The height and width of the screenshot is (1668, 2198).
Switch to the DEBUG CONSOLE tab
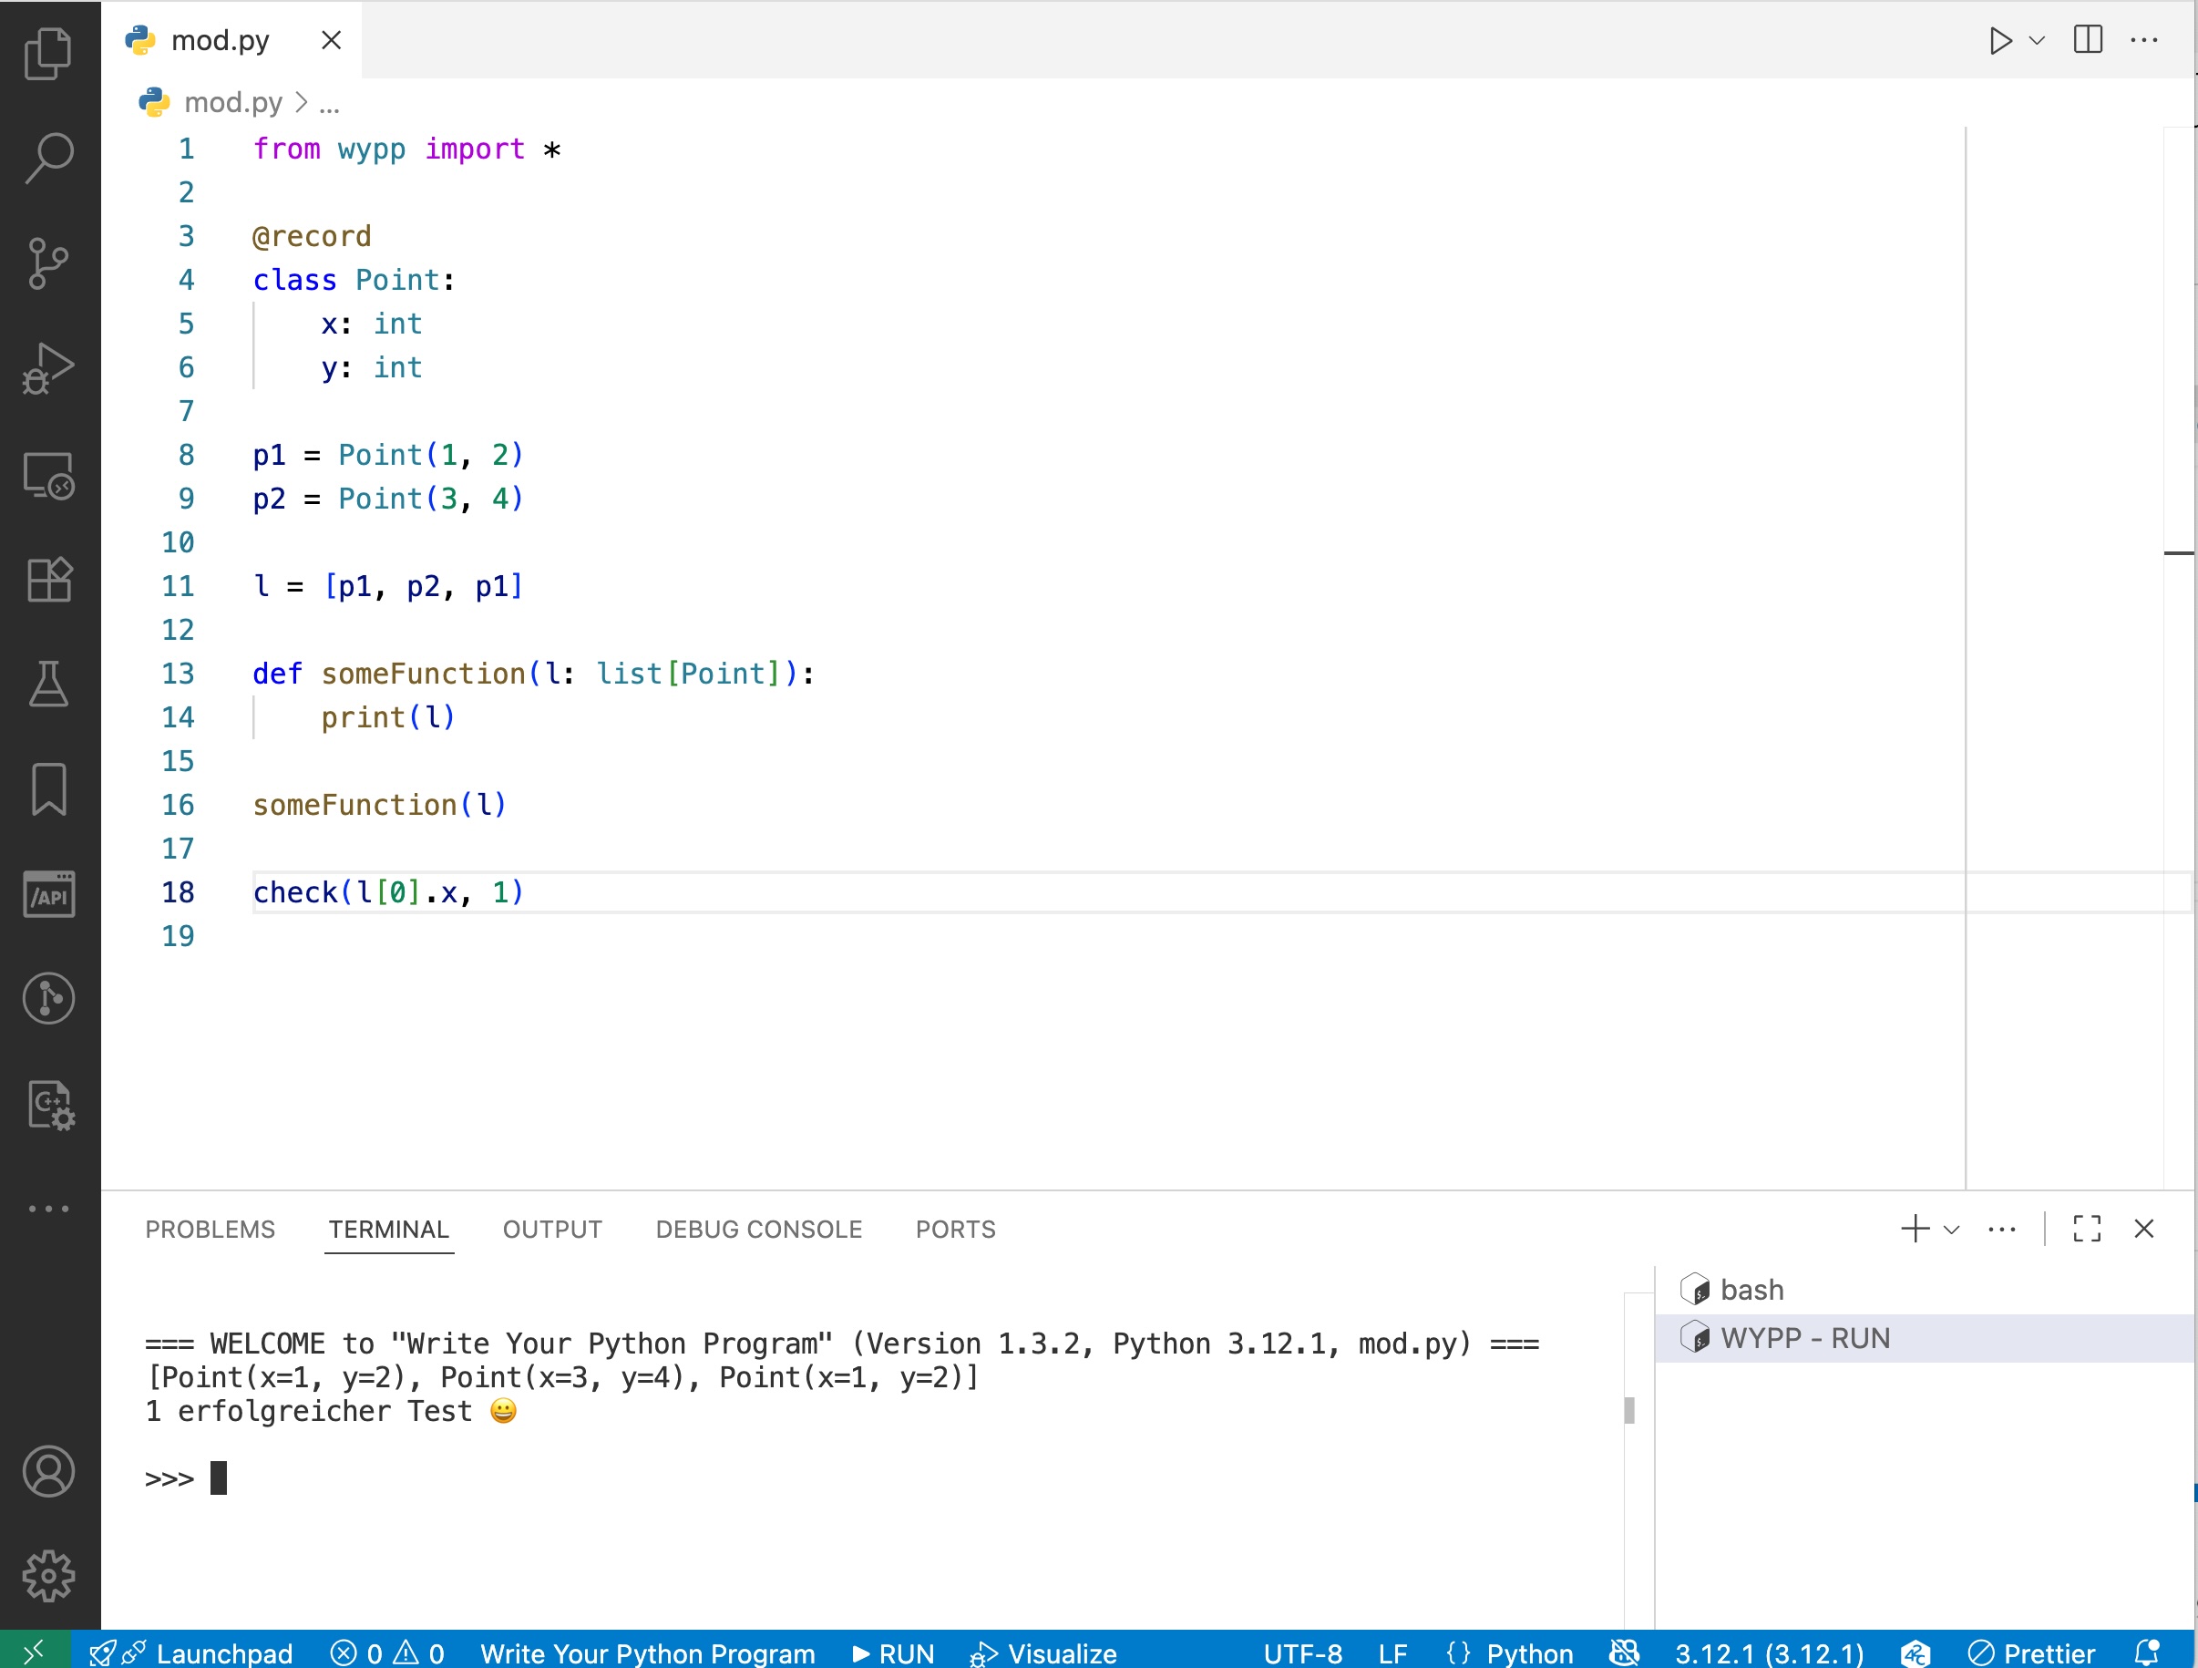click(x=758, y=1229)
